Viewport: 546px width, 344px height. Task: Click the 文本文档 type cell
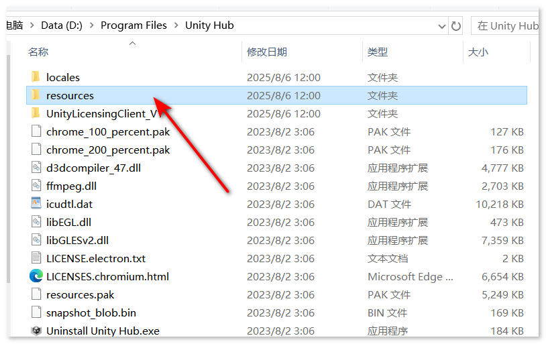[388, 258]
